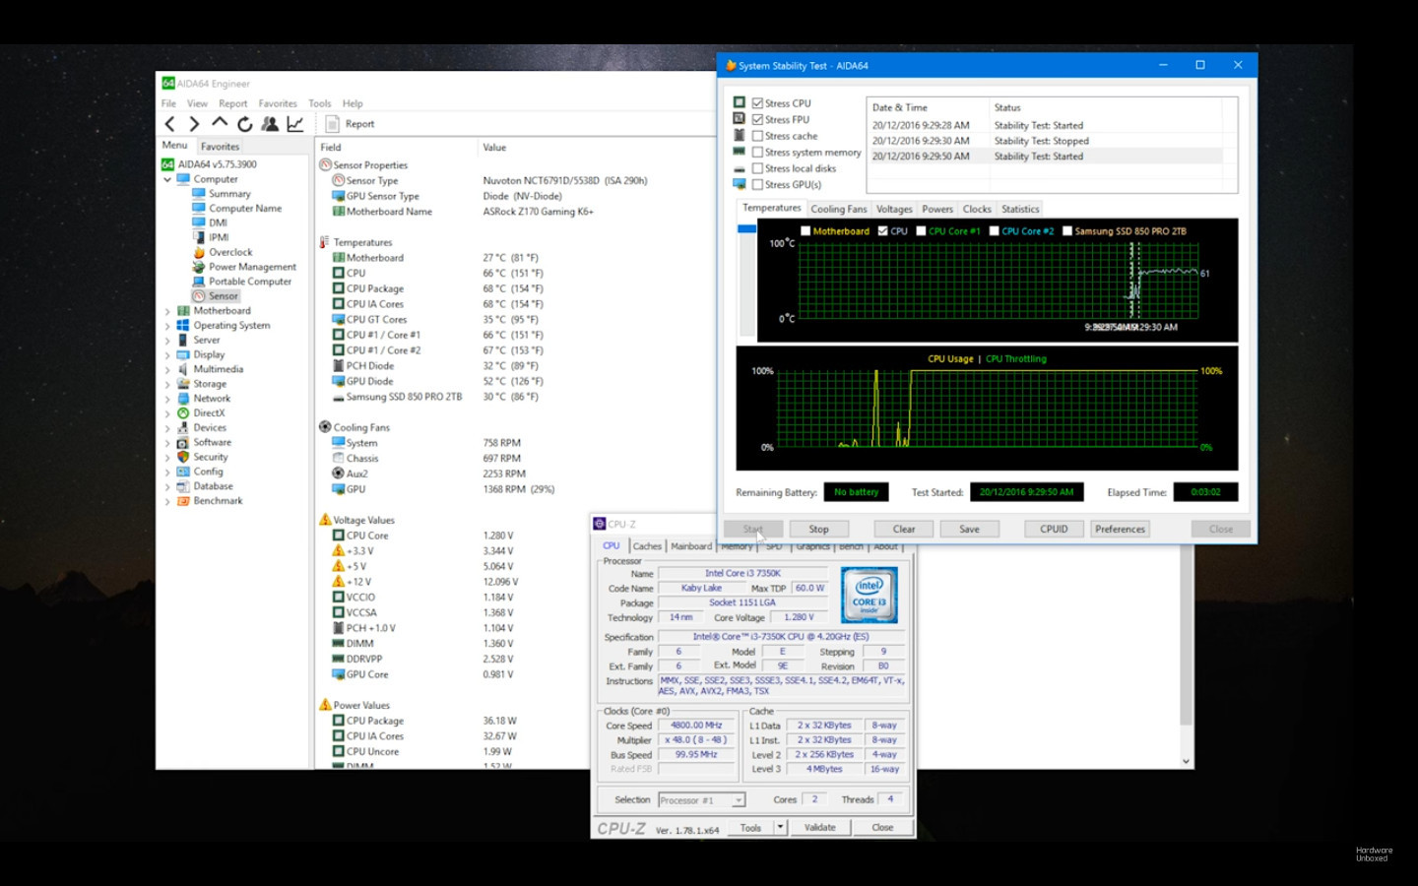Go back with AIDA64 toolbar left arrow
Viewport: 1418px width, 886px height.
click(x=170, y=124)
